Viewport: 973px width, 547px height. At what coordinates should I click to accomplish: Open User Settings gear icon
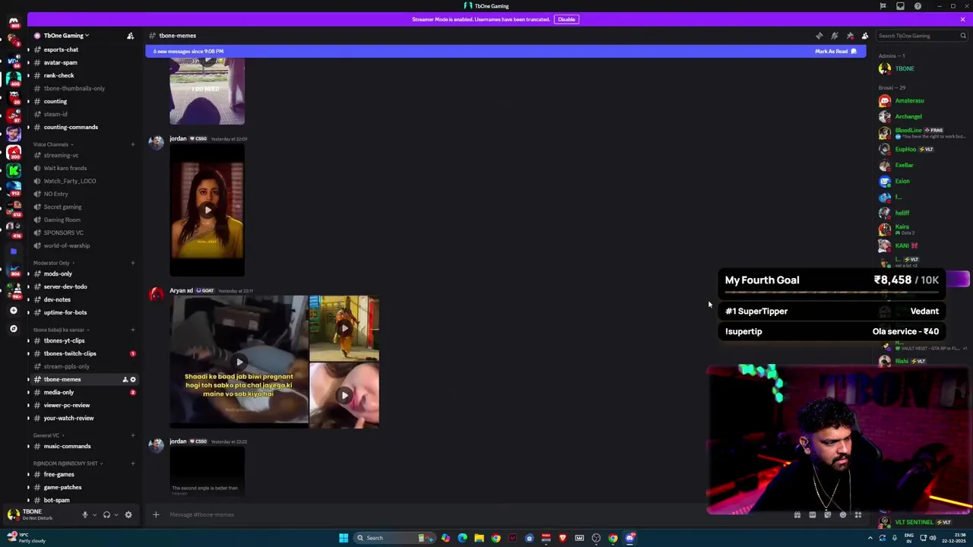coord(128,514)
